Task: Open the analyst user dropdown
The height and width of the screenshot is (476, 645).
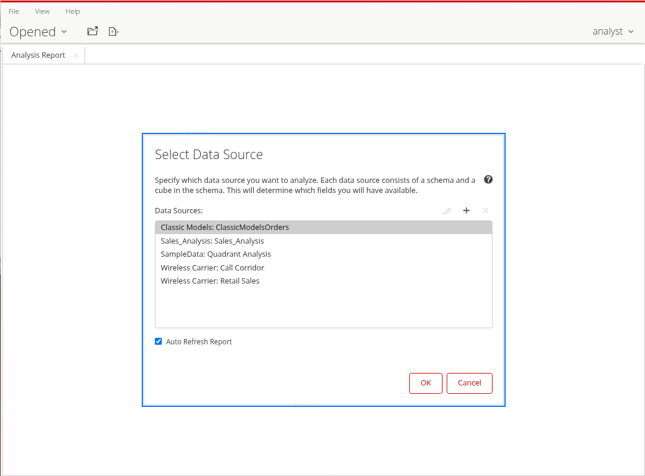Action: (613, 32)
